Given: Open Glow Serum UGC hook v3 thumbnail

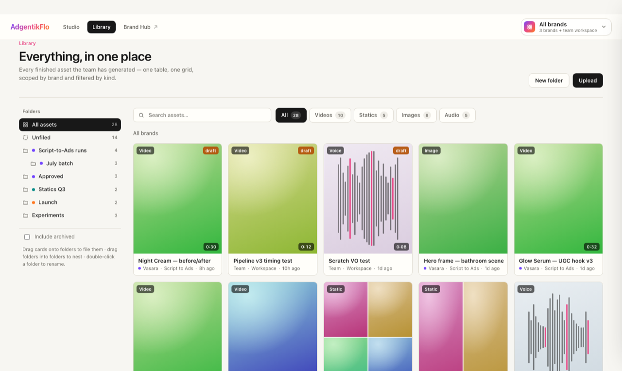Looking at the screenshot, I should pyautogui.click(x=558, y=199).
